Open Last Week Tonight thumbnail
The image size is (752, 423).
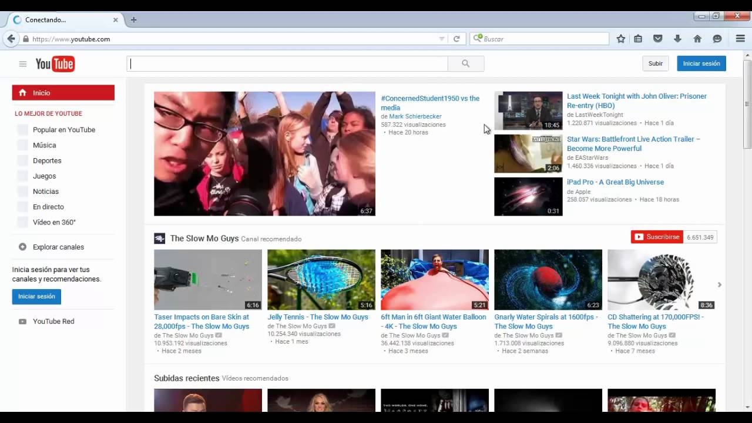click(528, 110)
